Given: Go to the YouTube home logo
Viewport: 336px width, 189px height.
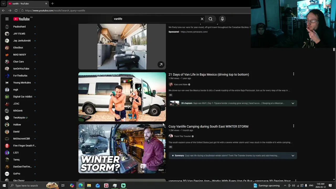Looking at the screenshot, I should click(x=22, y=19).
